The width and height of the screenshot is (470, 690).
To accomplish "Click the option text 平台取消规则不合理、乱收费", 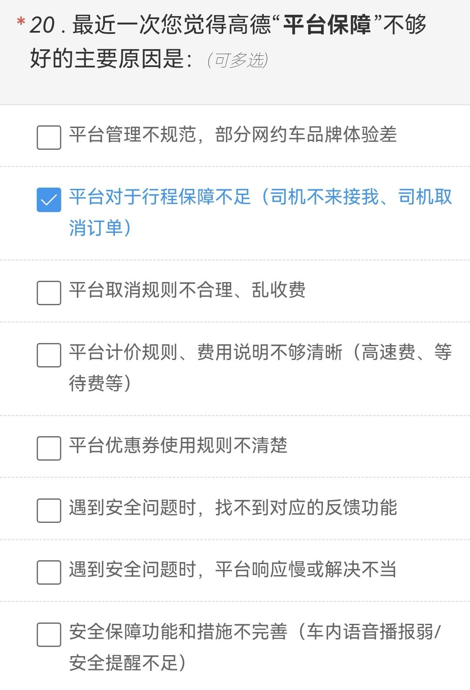I will pos(187,290).
